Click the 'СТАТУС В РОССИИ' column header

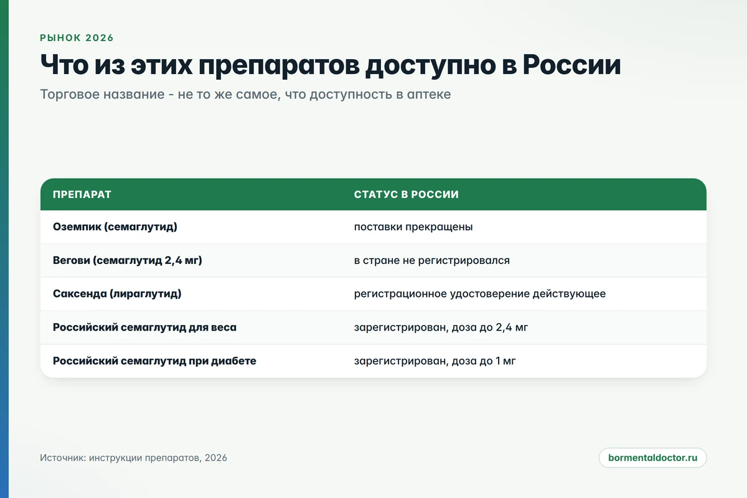[x=406, y=195]
